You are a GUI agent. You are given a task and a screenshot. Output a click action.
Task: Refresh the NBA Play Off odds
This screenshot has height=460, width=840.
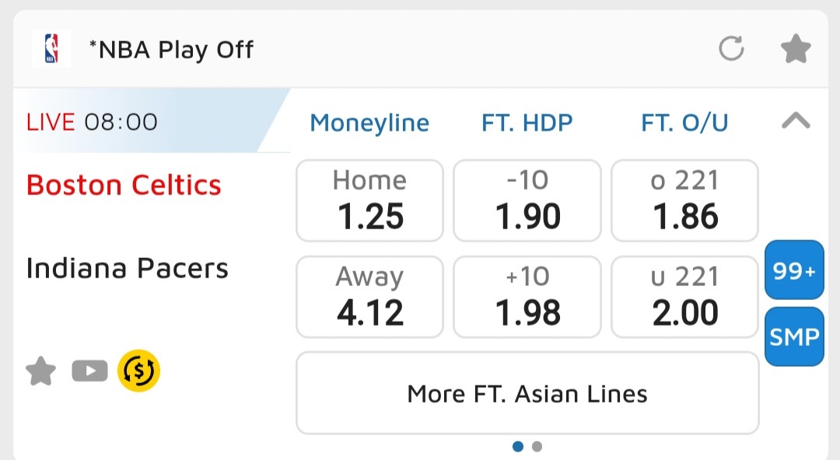(730, 50)
